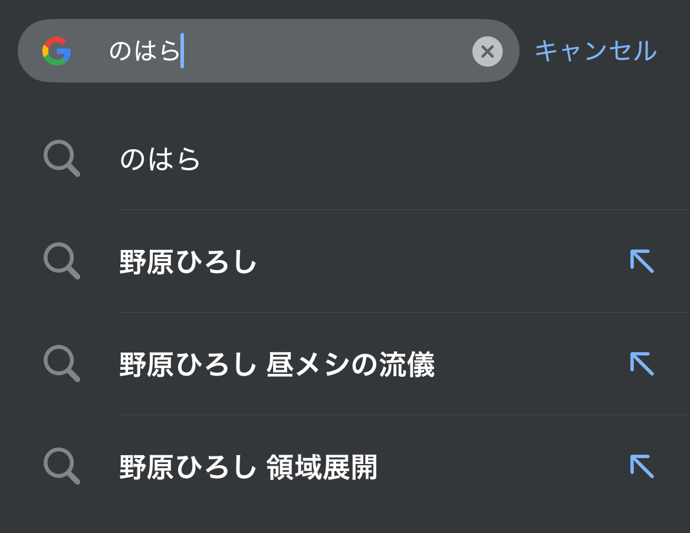Tap the fill-in arrow for 領域展開 suggestion

(x=642, y=466)
